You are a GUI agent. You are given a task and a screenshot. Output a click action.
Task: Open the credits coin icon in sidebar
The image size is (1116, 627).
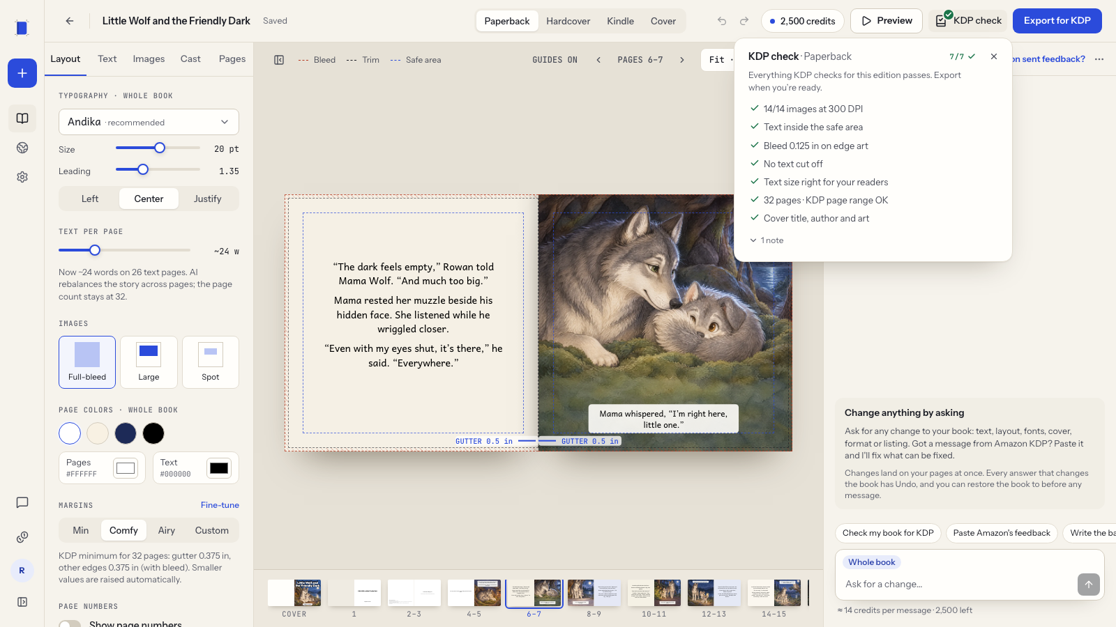tap(22, 537)
